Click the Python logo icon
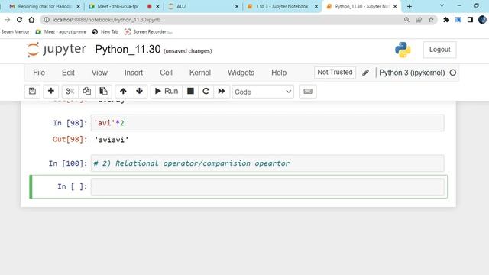The height and width of the screenshot is (275, 489). click(x=403, y=50)
